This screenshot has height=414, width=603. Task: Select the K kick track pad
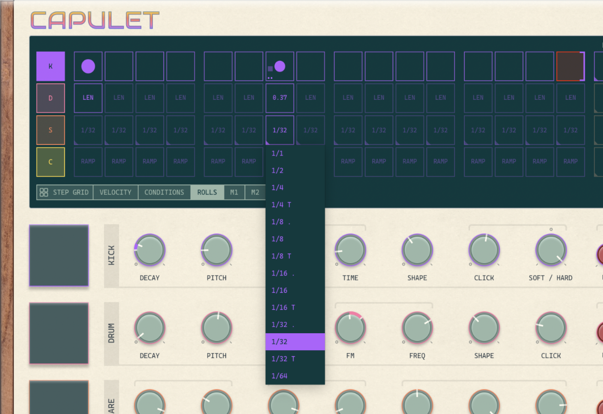pyautogui.click(x=50, y=66)
